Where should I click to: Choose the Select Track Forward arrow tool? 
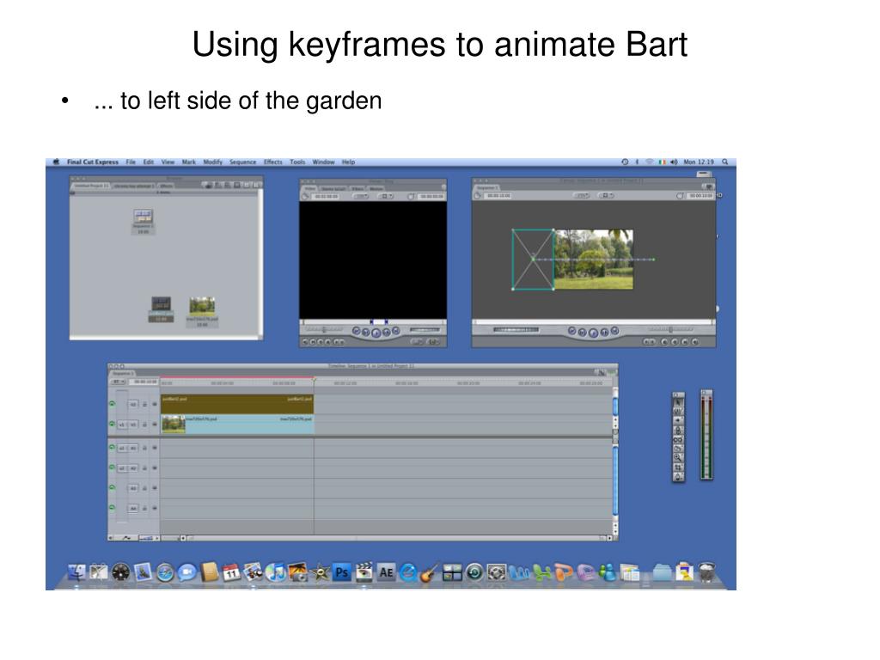pyautogui.click(x=678, y=420)
